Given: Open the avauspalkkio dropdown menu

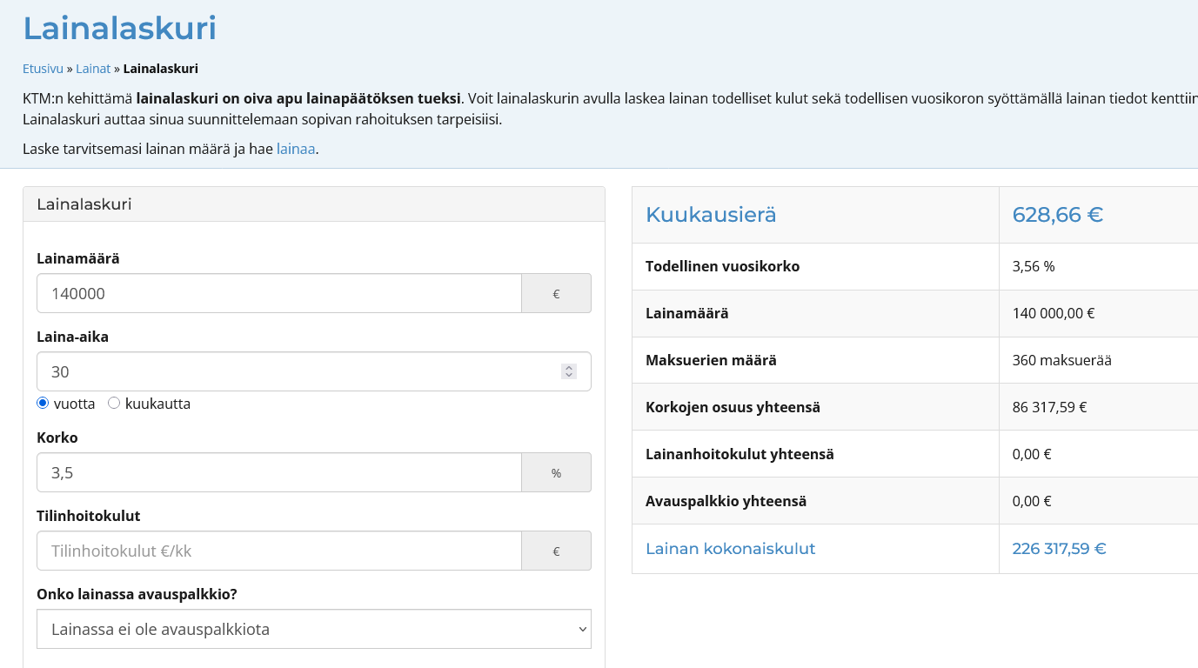Looking at the screenshot, I should [x=313, y=629].
